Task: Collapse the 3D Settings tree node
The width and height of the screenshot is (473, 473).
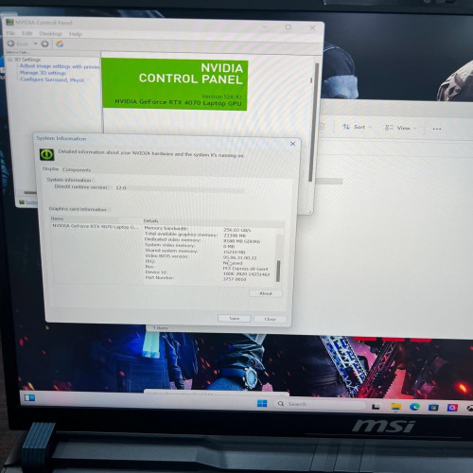Action: pos(10,60)
